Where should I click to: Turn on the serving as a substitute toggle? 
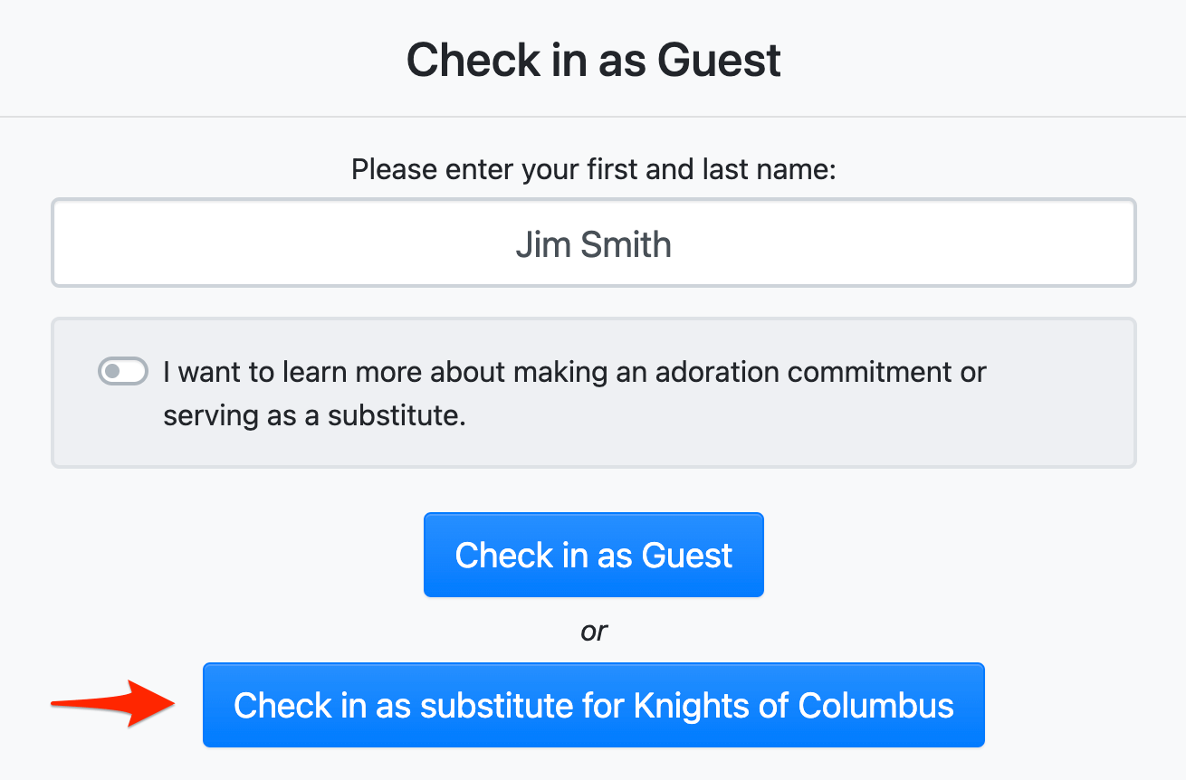(123, 372)
